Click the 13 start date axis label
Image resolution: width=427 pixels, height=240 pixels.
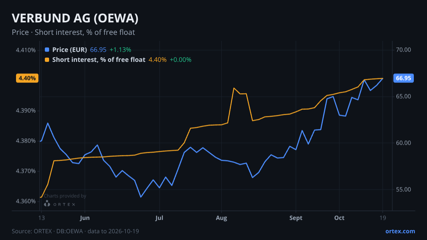pyautogui.click(x=41, y=218)
